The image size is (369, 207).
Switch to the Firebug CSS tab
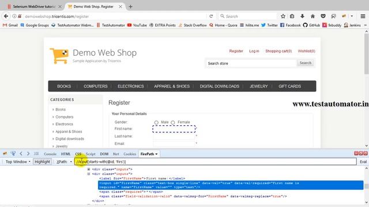78,154
